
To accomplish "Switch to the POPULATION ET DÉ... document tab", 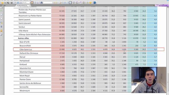I will tap(22, 6).
